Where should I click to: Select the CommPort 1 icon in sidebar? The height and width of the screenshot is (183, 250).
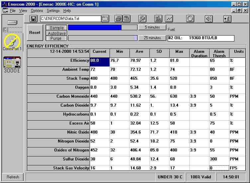[12, 42]
